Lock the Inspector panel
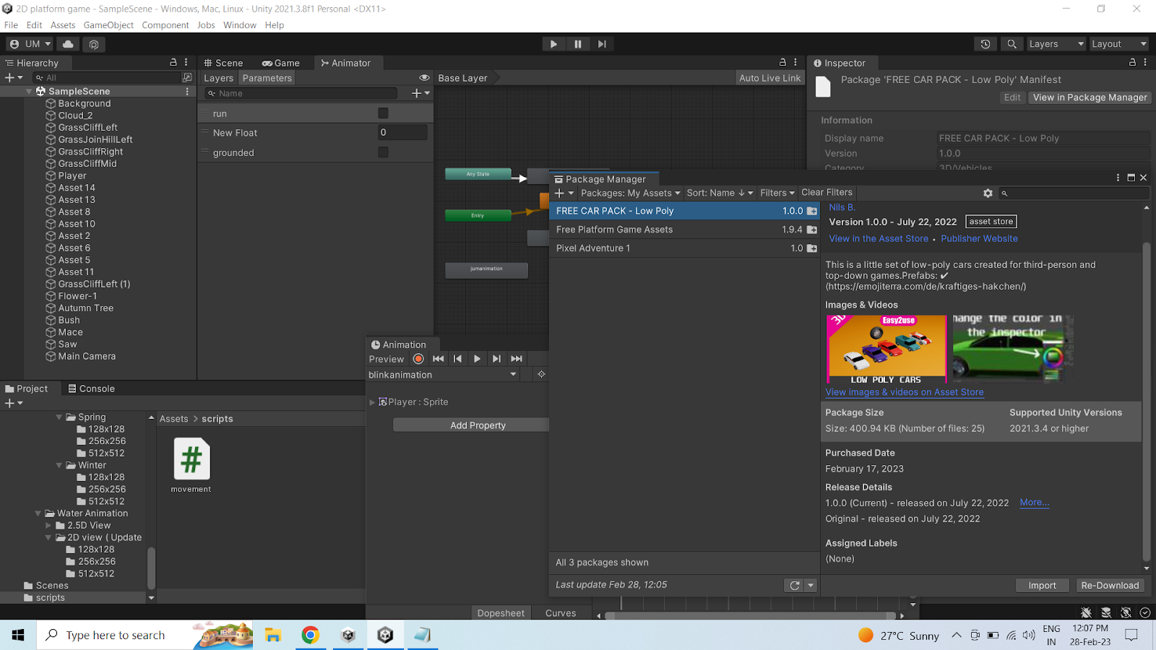Screen dimensions: 1156x650 pos(1132,63)
